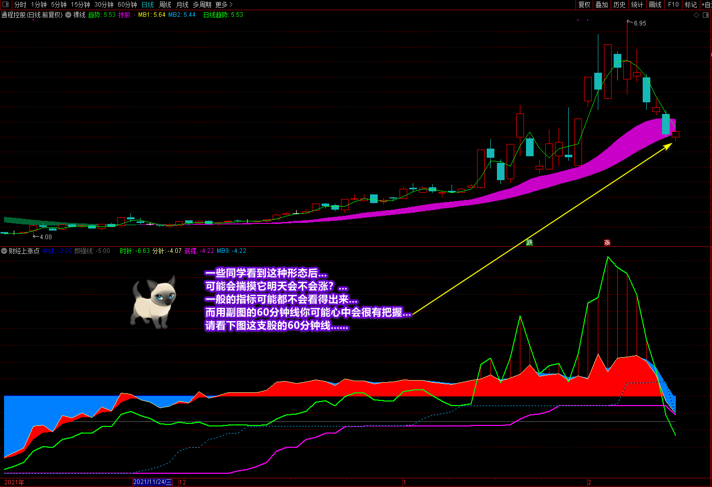Add stock via +自选 button
The width and height of the screenshot is (712, 487).
pos(706,5)
